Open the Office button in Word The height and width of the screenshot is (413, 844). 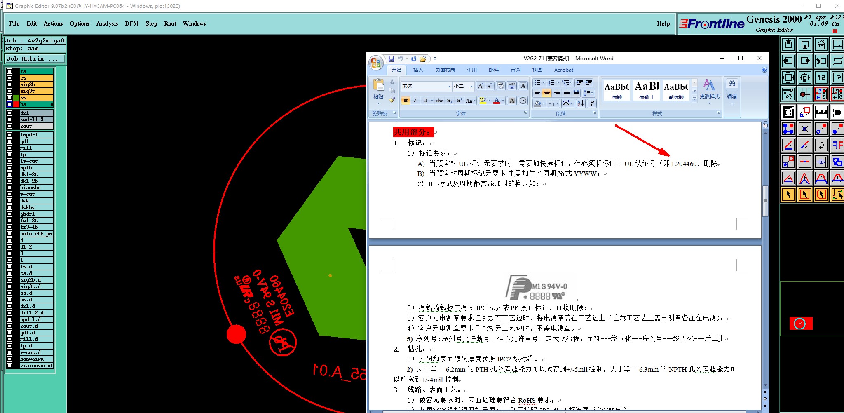pyautogui.click(x=375, y=63)
